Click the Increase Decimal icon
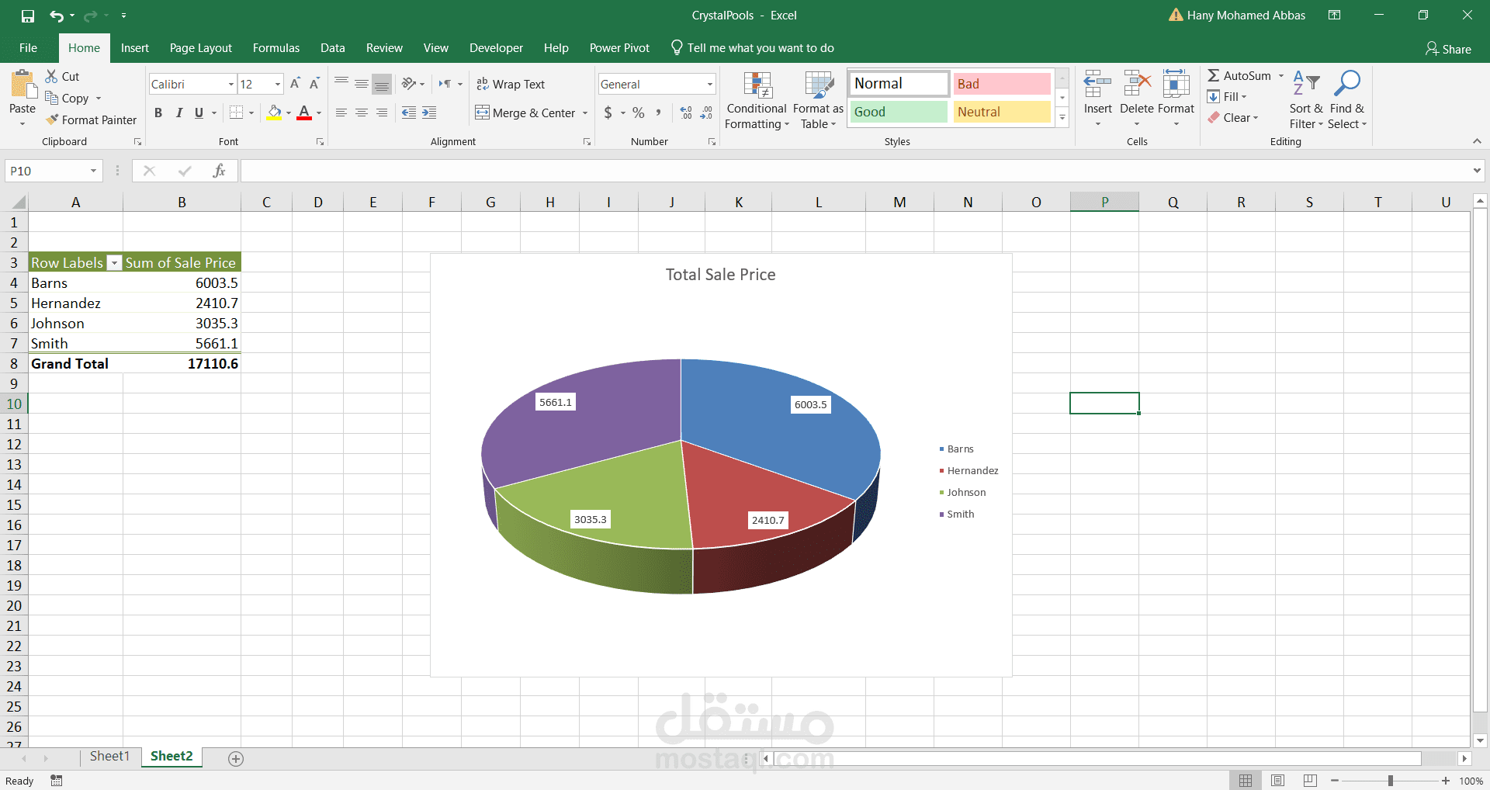1490x790 pixels. 685,113
